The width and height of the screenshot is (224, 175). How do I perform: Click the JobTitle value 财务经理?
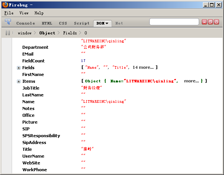92,88
